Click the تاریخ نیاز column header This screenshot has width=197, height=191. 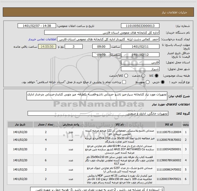point(20,124)
